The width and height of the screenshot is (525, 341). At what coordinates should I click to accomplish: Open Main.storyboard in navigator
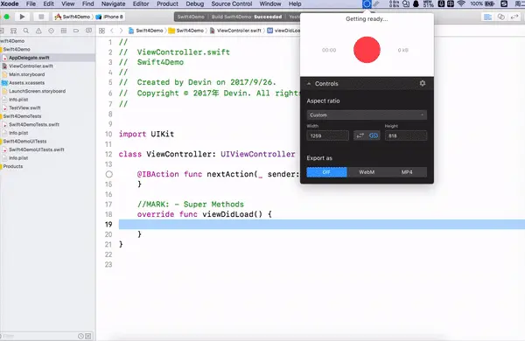click(26, 74)
